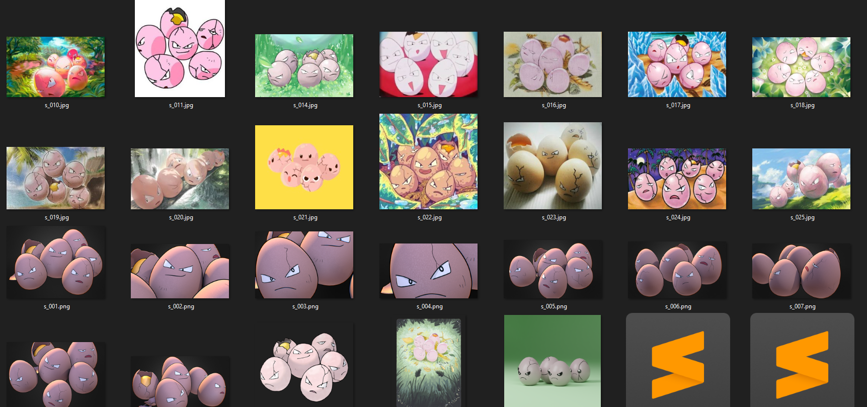The width and height of the screenshot is (867, 407).
Task: Select the s_001.png thumbnail image
Action: click(x=56, y=262)
